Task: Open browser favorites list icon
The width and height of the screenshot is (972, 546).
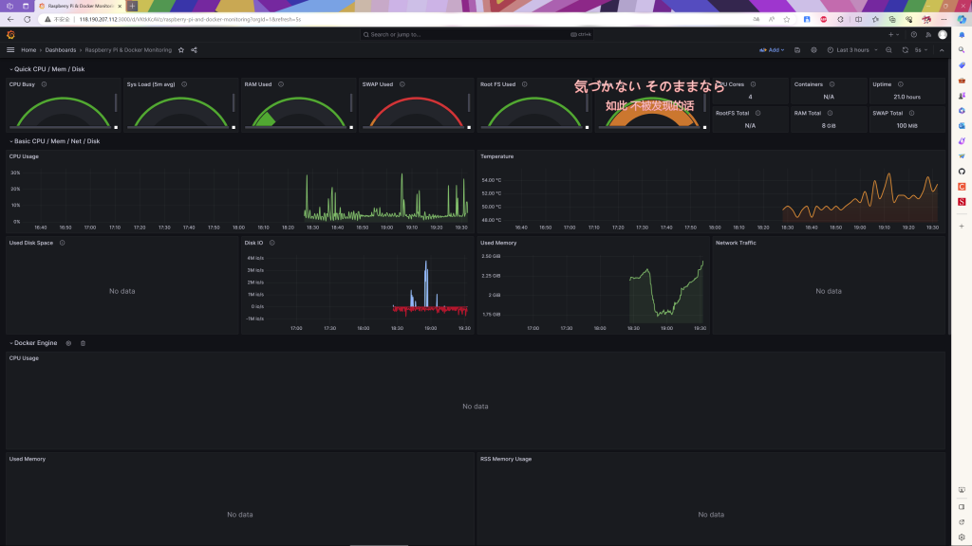Action: point(875,19)
